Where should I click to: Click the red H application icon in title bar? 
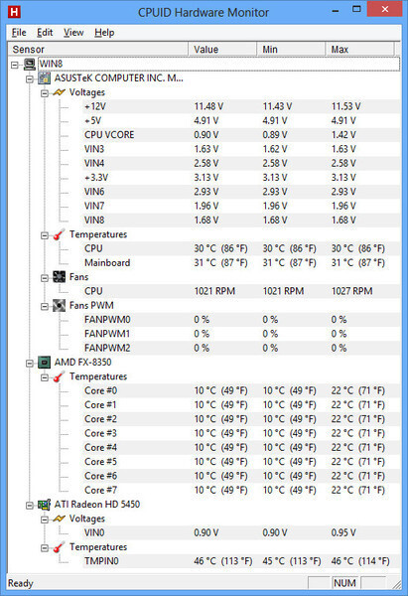tap(14, 12)
